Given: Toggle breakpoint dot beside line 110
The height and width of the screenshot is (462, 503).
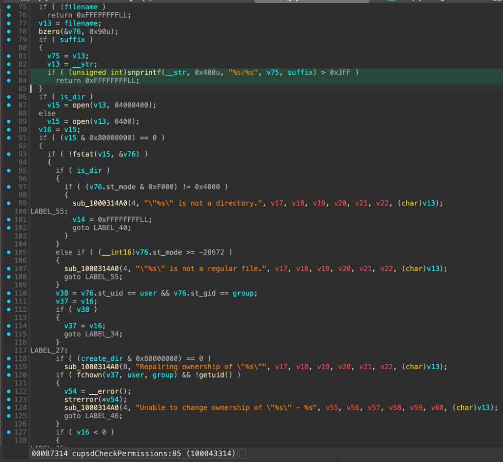Looking at the screenshot, I should [x=9, y=293].
